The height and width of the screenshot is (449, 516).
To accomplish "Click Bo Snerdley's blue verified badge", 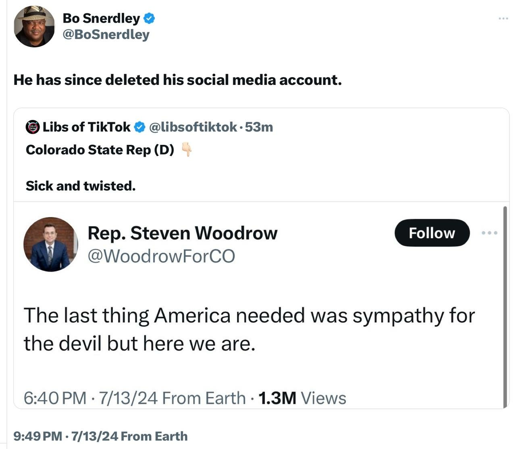I will point(150,18).
